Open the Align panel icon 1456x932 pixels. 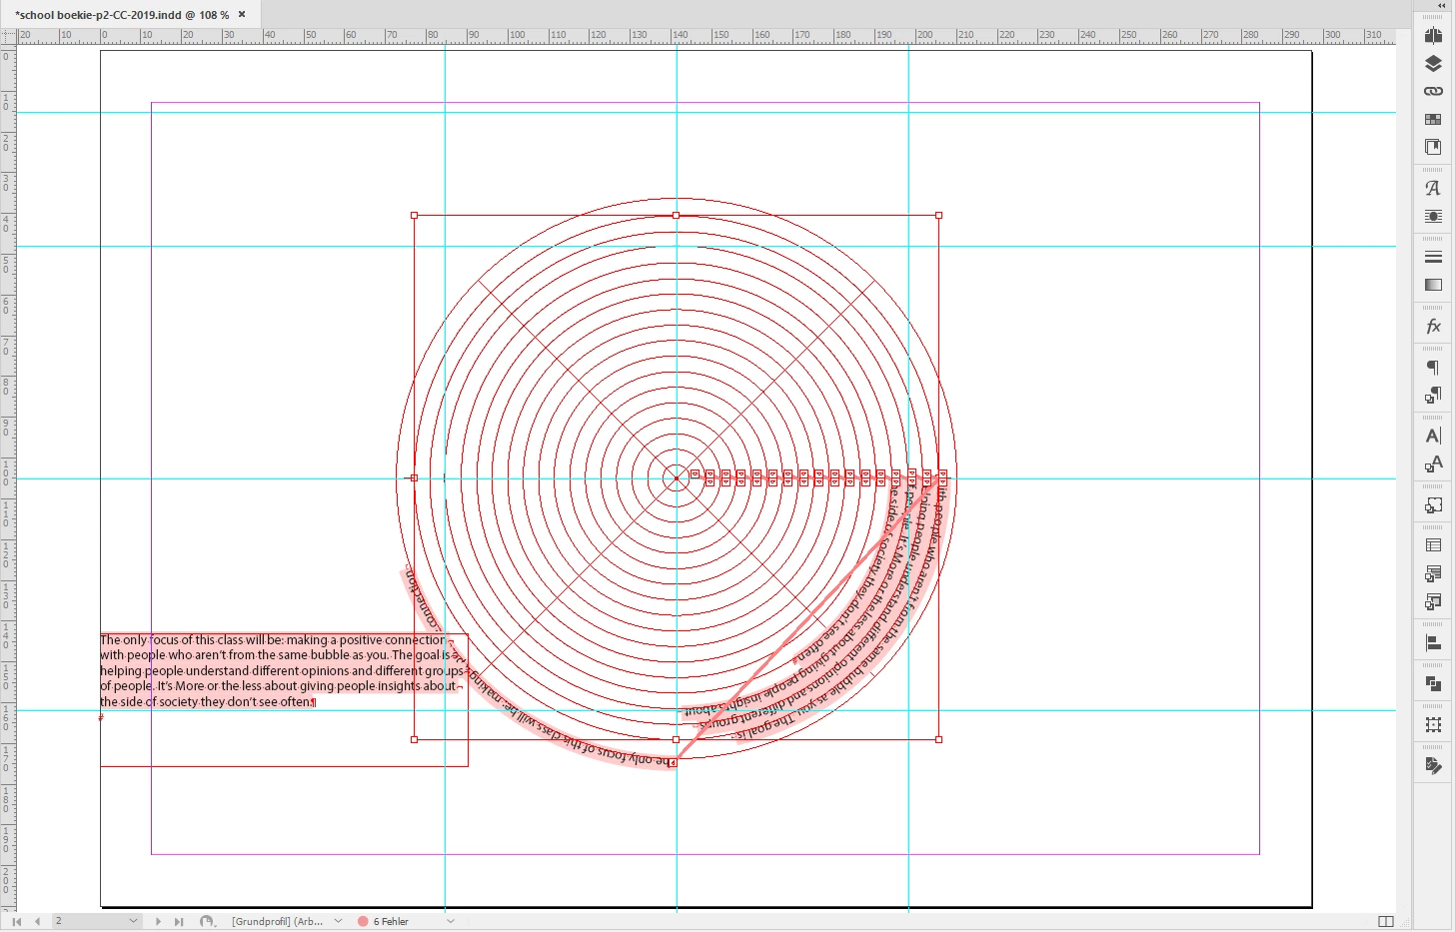pyautogui.click(x=1433, y=643)
